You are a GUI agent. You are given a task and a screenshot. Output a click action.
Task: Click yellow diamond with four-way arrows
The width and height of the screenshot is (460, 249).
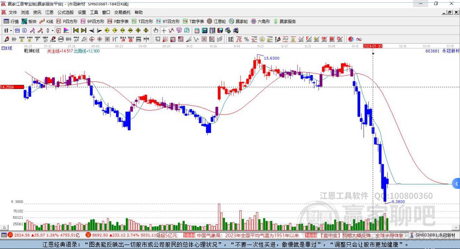pos(138,31)
